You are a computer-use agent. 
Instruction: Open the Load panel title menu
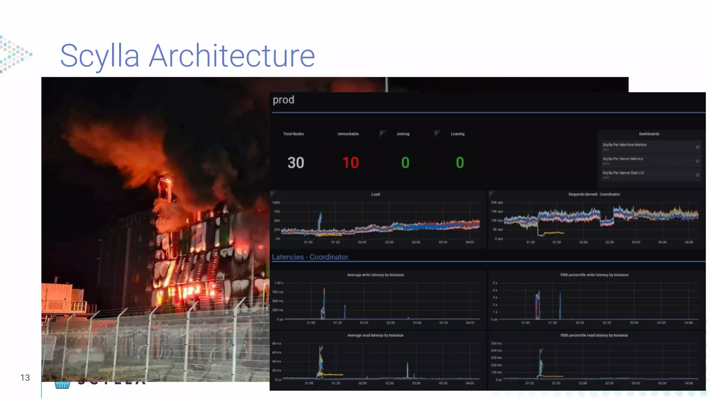[x=375, y=194]
